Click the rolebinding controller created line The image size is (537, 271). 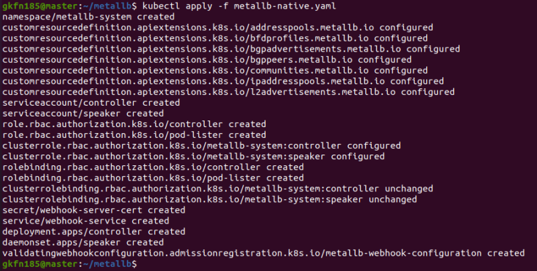tap(153, 167)
